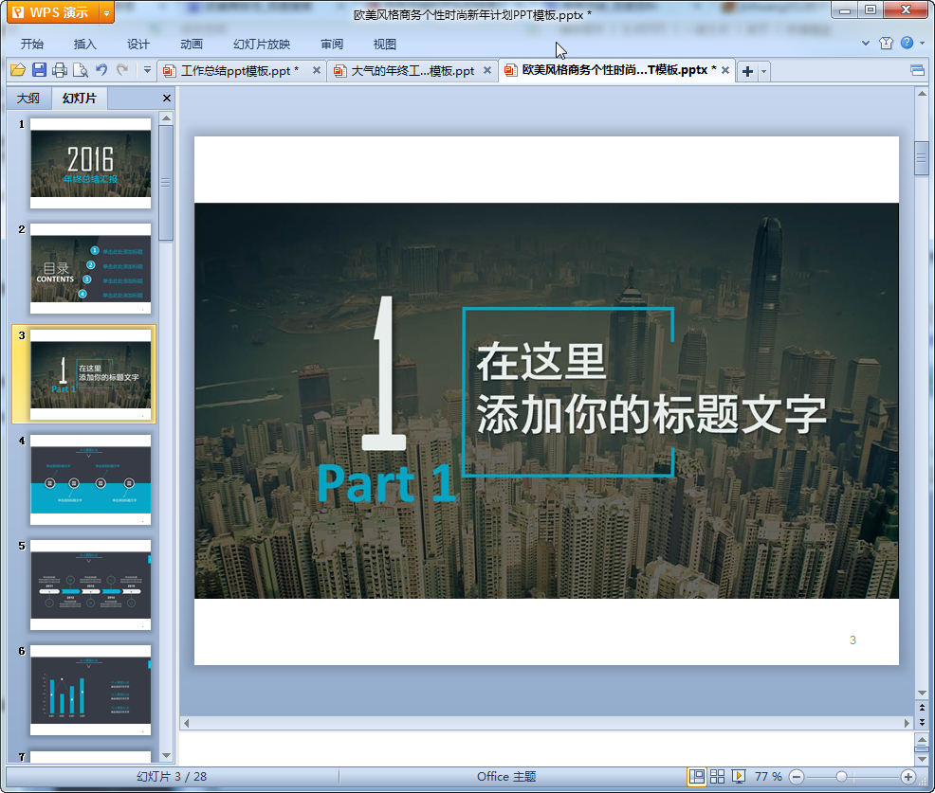Image resolution: width=935 pixels, height=793 pixels.
Task: Select slide 2 目录 CONTENTS thumbnail
Action: 91,269
